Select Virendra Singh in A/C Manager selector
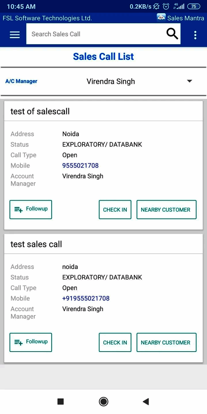 [x=111, y=81]
